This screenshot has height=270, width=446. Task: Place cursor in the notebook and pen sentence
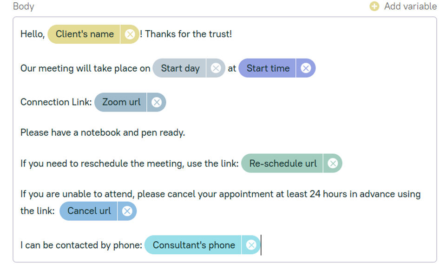tap(103, 133)
